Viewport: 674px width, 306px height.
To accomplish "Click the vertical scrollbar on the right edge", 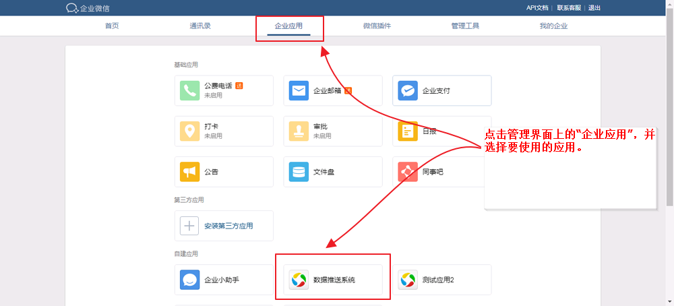I will pyautogui.click(x=669, y=135).
